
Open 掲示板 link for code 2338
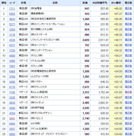(128, 97)
